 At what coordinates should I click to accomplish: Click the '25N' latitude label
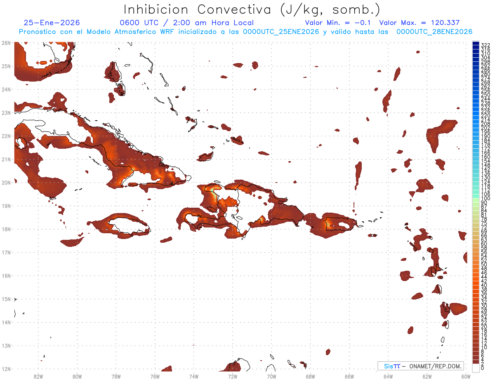tap(6, 66)
